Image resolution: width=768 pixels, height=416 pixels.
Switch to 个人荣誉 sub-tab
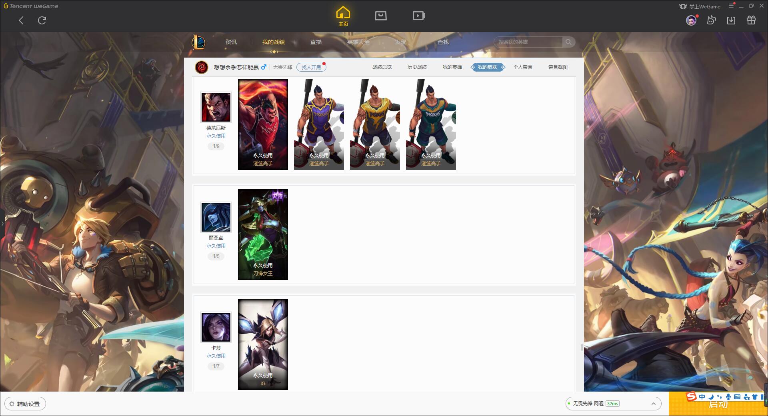click(523, 67)
